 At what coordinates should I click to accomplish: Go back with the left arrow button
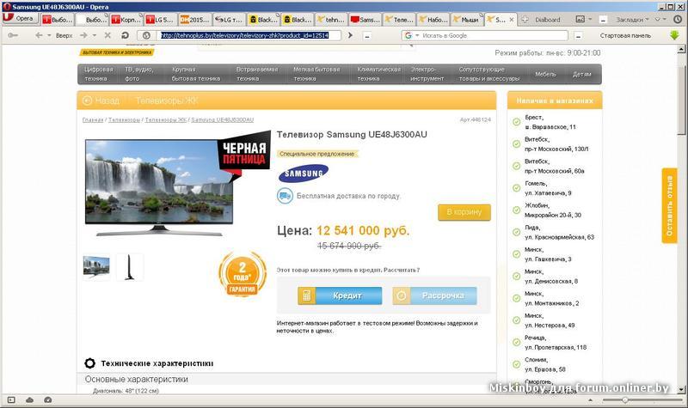39,35
